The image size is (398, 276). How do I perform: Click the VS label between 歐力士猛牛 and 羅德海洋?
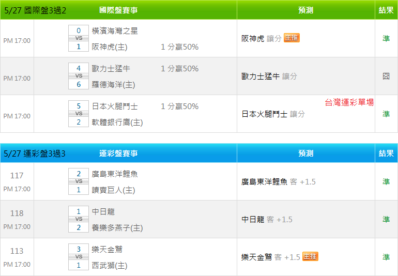click(x=79, y=76)
